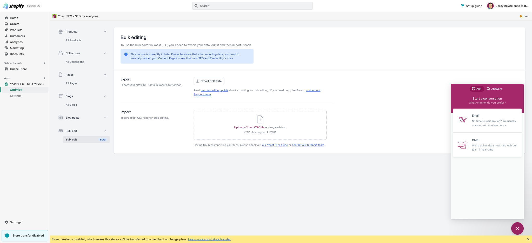Screen dimensions: 532x243
Task: Open All Blogs
Action: [x=71, y=105]
